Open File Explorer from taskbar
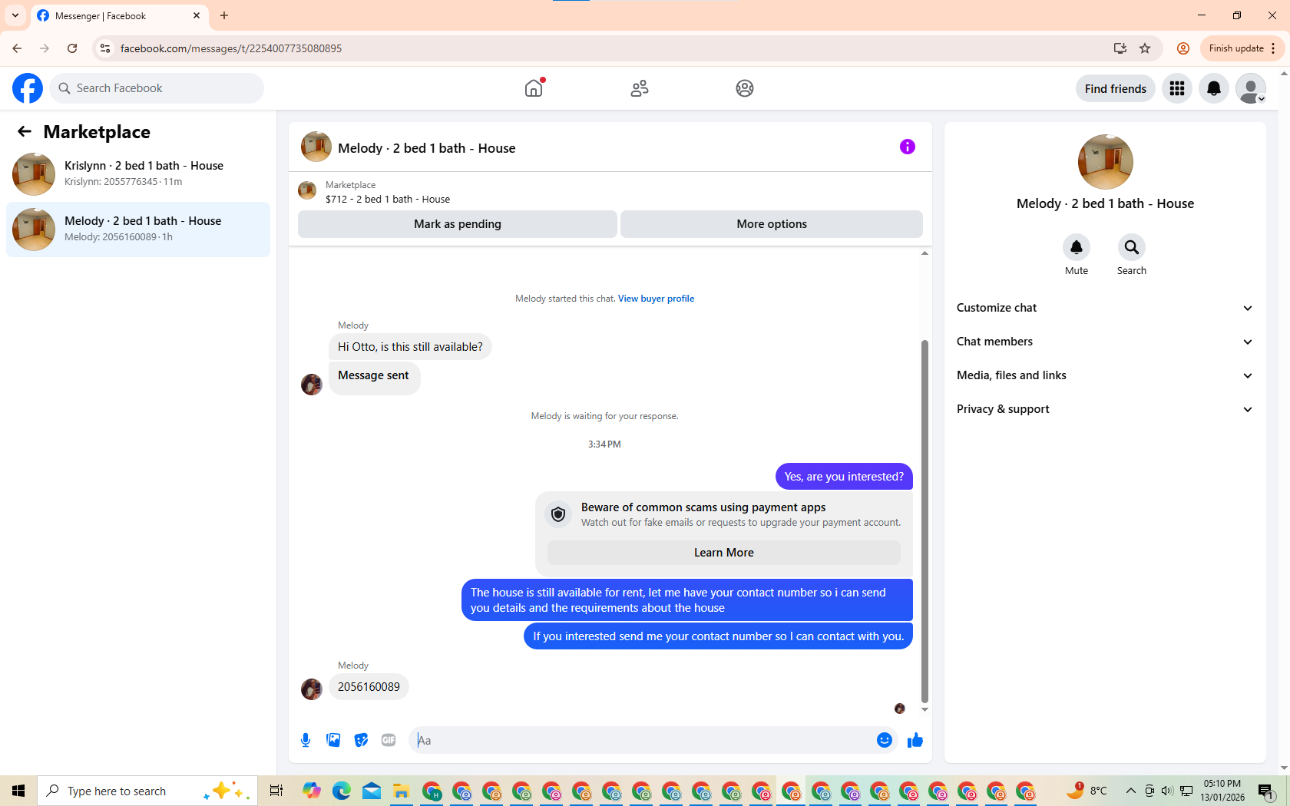This screenshot has height=806, width=1290. [402, 791]
